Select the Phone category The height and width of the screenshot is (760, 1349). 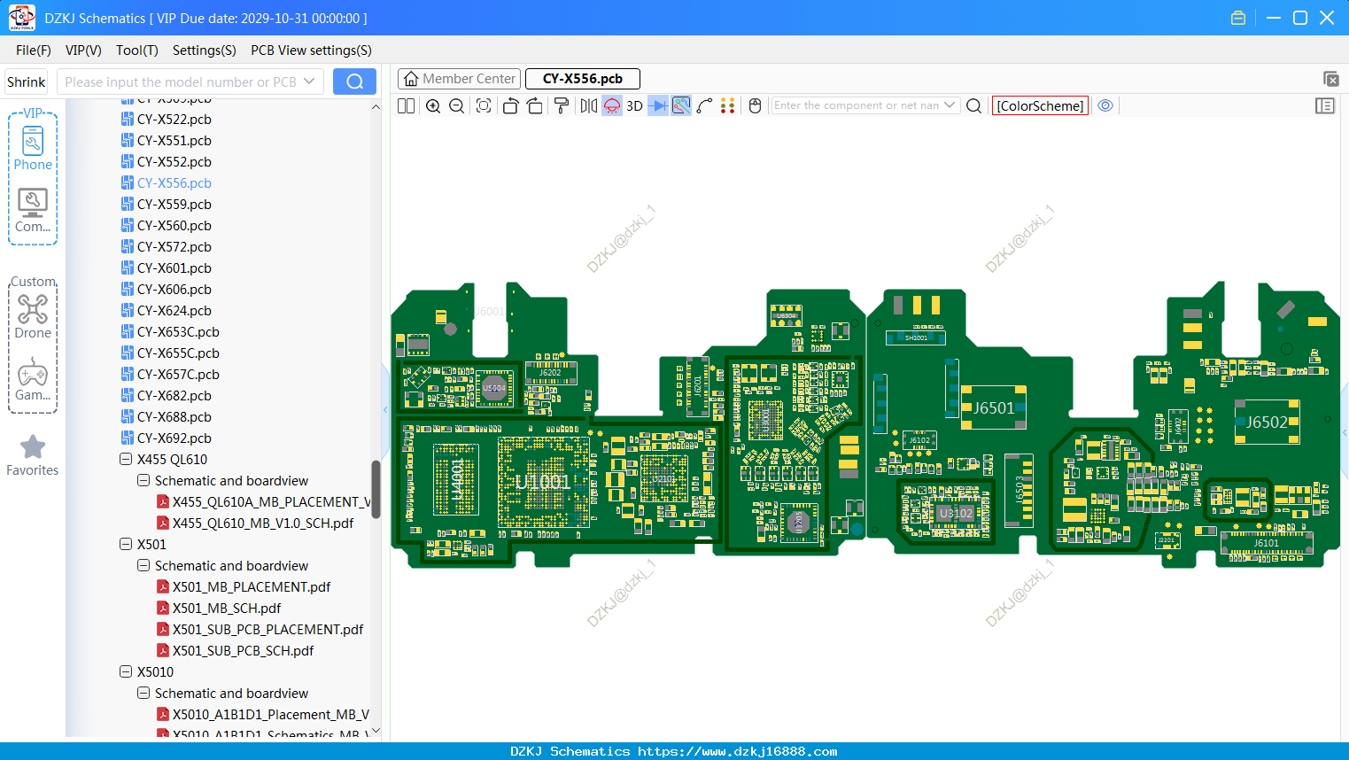tap(33, 149)
